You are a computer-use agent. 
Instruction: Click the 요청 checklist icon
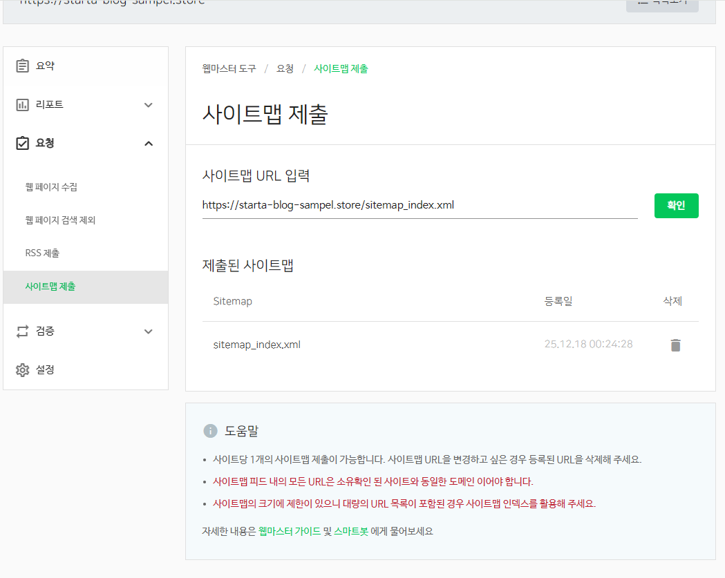22,143
